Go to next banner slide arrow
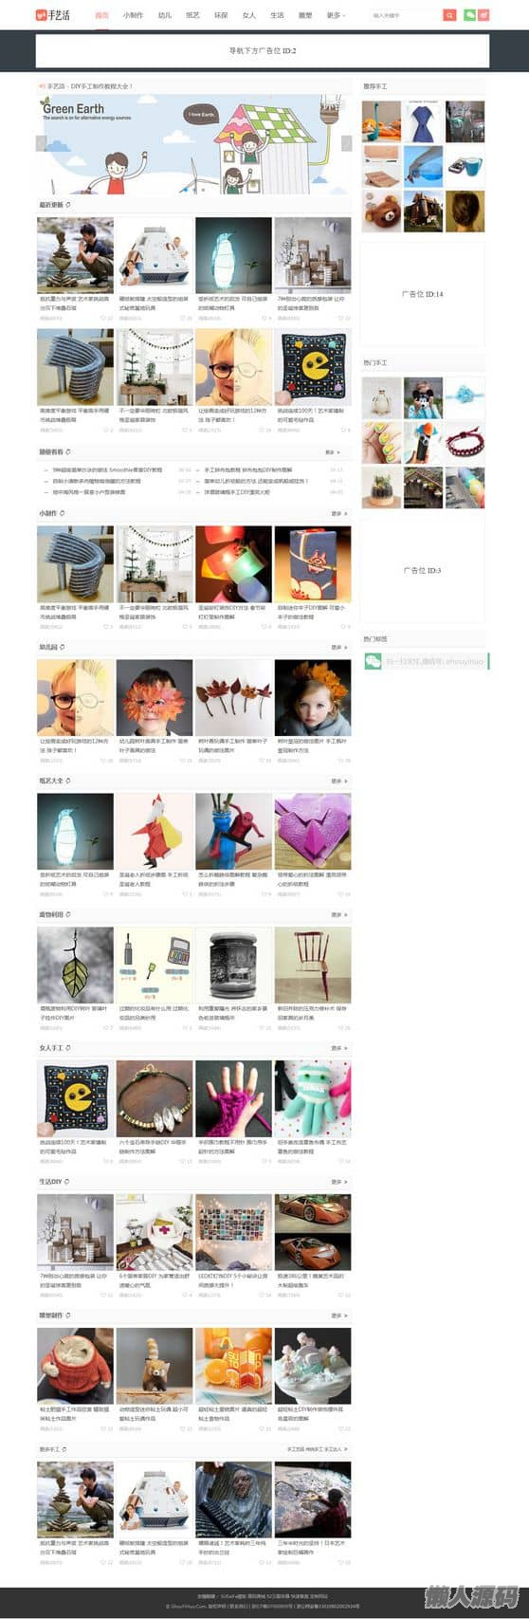 346,143
